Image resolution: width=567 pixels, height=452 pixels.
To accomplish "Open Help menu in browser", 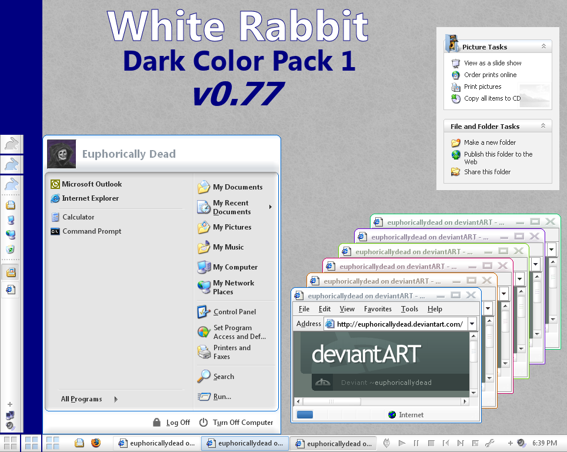I will 435,309.
